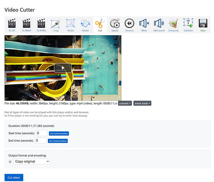214x182 pixels.
Task: Open the Subtitles tool
Action: click(x=188, y=25)
